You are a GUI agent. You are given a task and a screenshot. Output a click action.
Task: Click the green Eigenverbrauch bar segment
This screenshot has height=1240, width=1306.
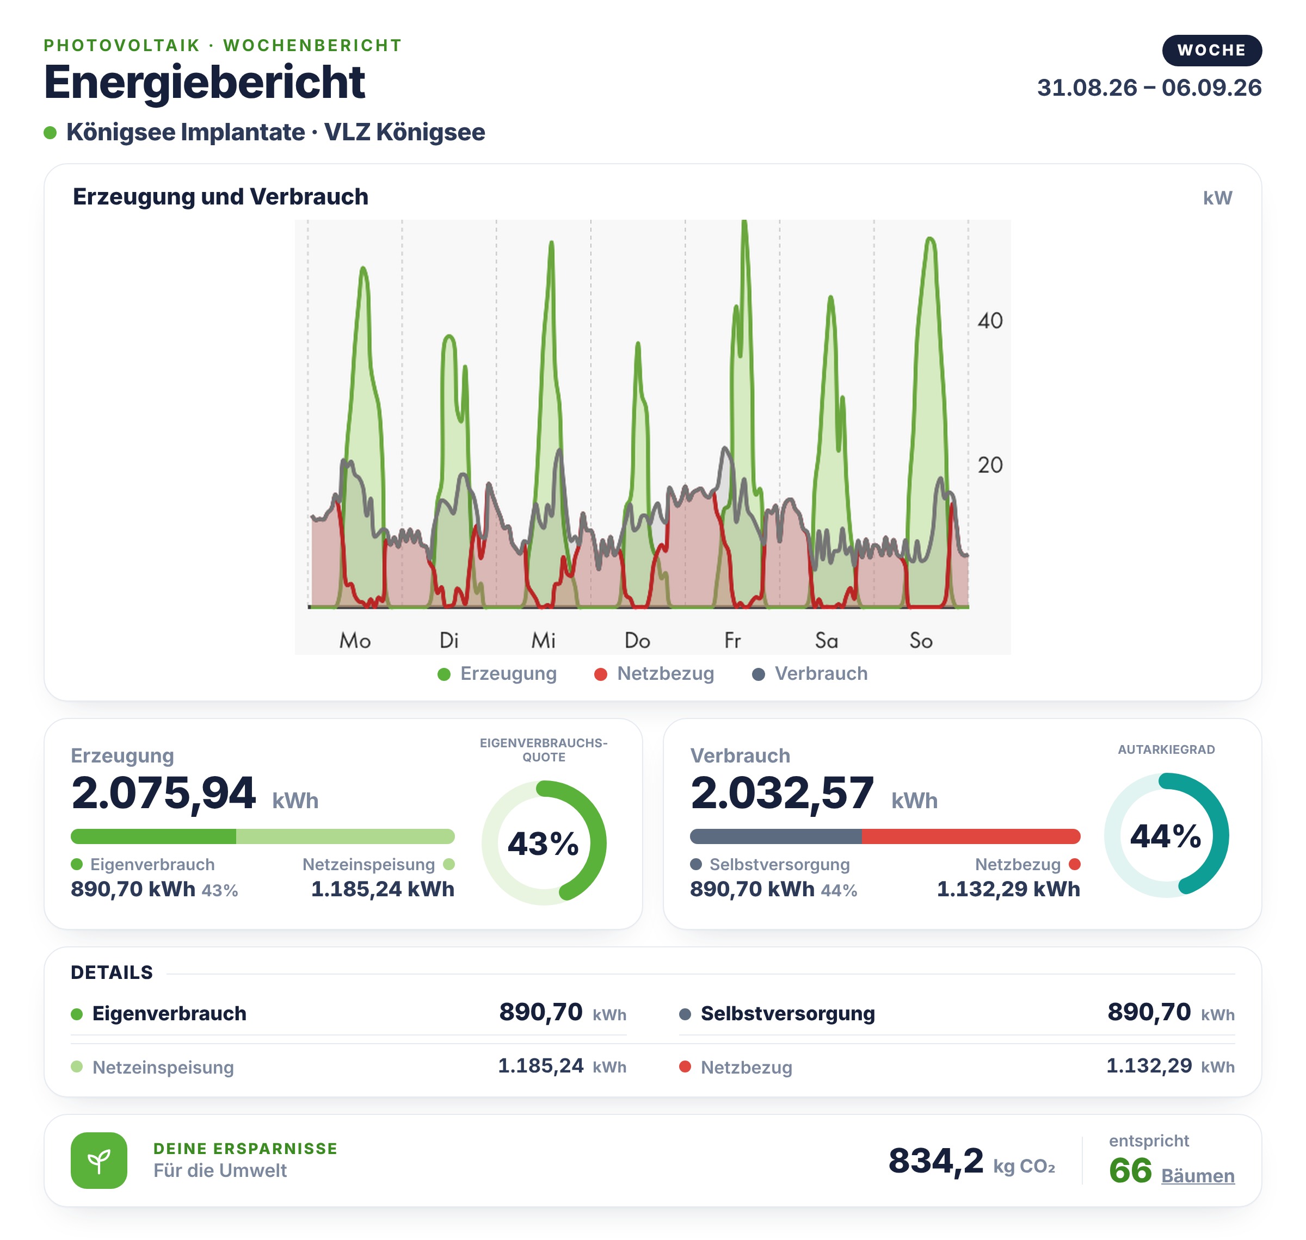[x=153, y=836]
